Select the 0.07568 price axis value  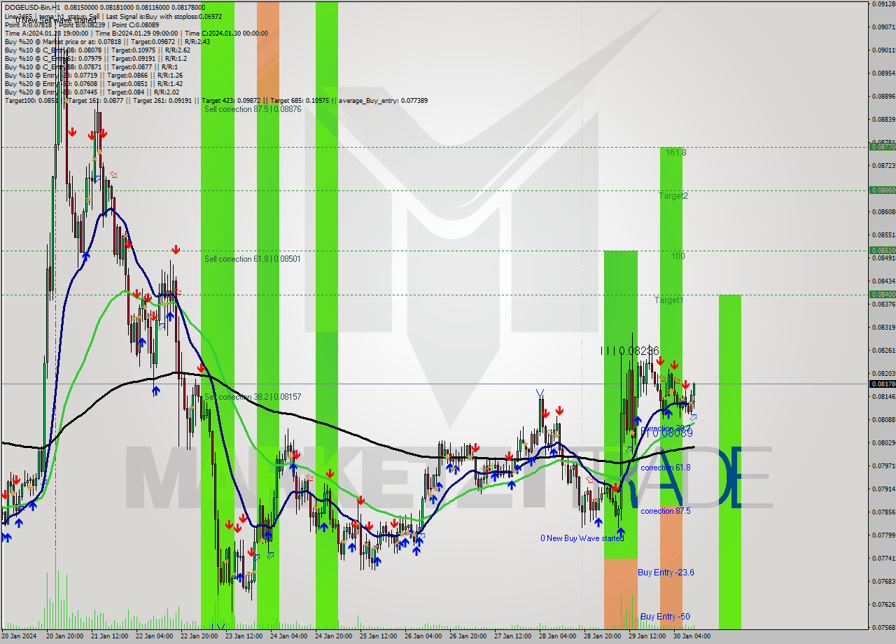point(883,627)
